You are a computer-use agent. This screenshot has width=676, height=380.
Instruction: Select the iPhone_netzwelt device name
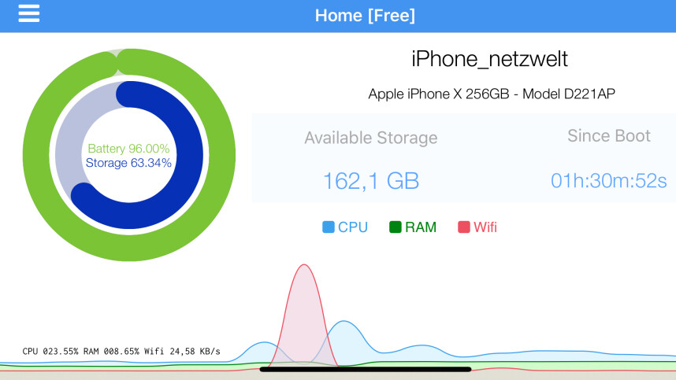[x=489, y=58]
